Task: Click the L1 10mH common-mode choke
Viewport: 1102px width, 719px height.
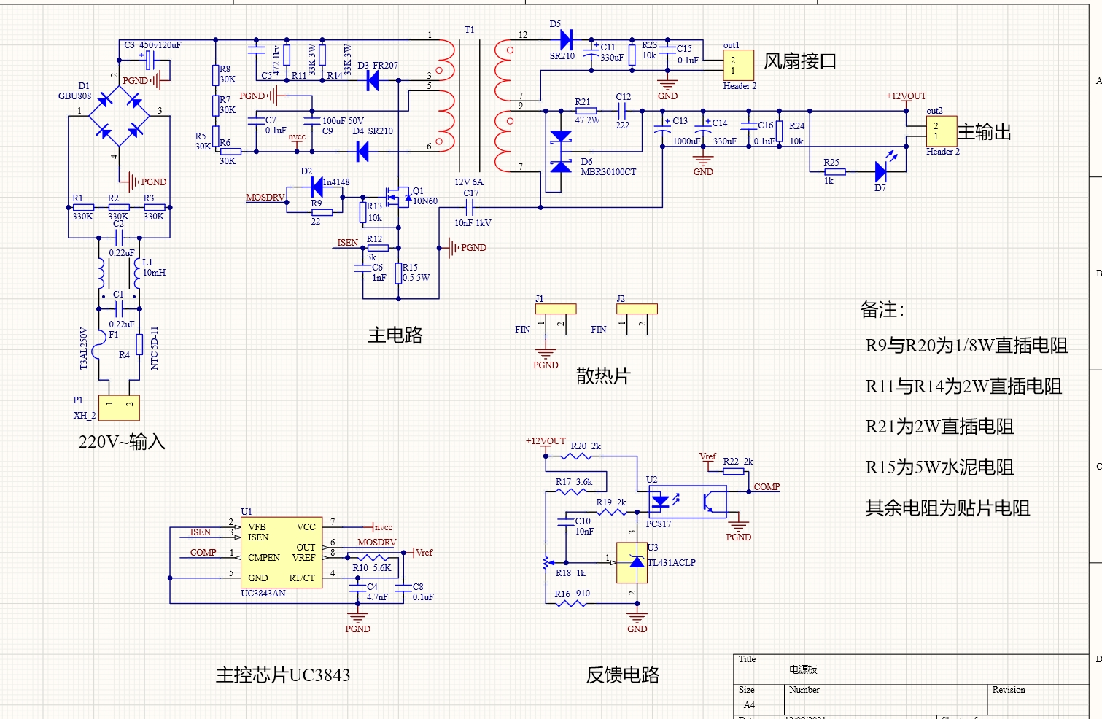Action: tap(119, 273)
